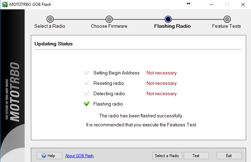Screen dimensions: 251x162
Task: Select the Choose Firmware step circle
Action: tap(109, 19)
